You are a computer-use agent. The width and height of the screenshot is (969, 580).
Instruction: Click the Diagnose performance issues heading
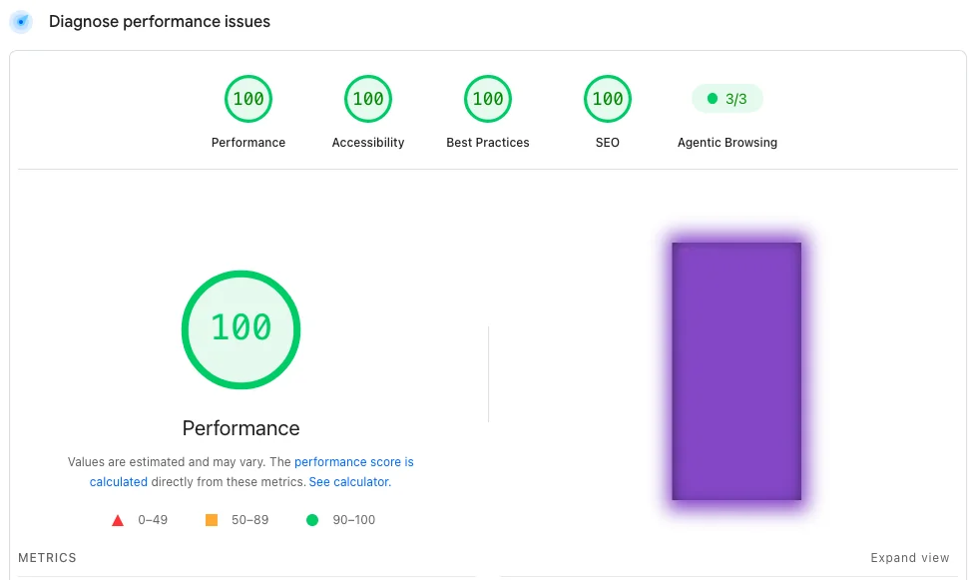[x=160, y=22]
